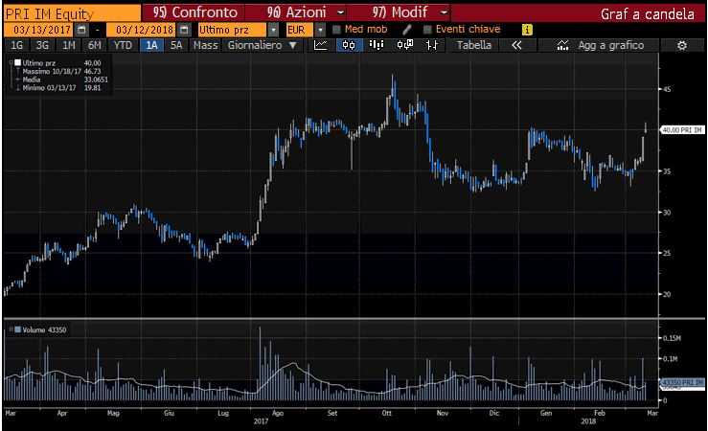Click the Massimo 10/18/17 legend row
Screen dimensions: 708x431
pyautogui.click(x=61, y=71)
